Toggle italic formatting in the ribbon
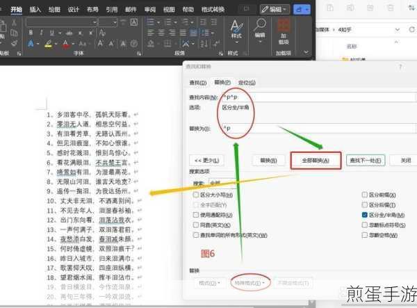This screenshot has width=417, height=308. point(41,33)
